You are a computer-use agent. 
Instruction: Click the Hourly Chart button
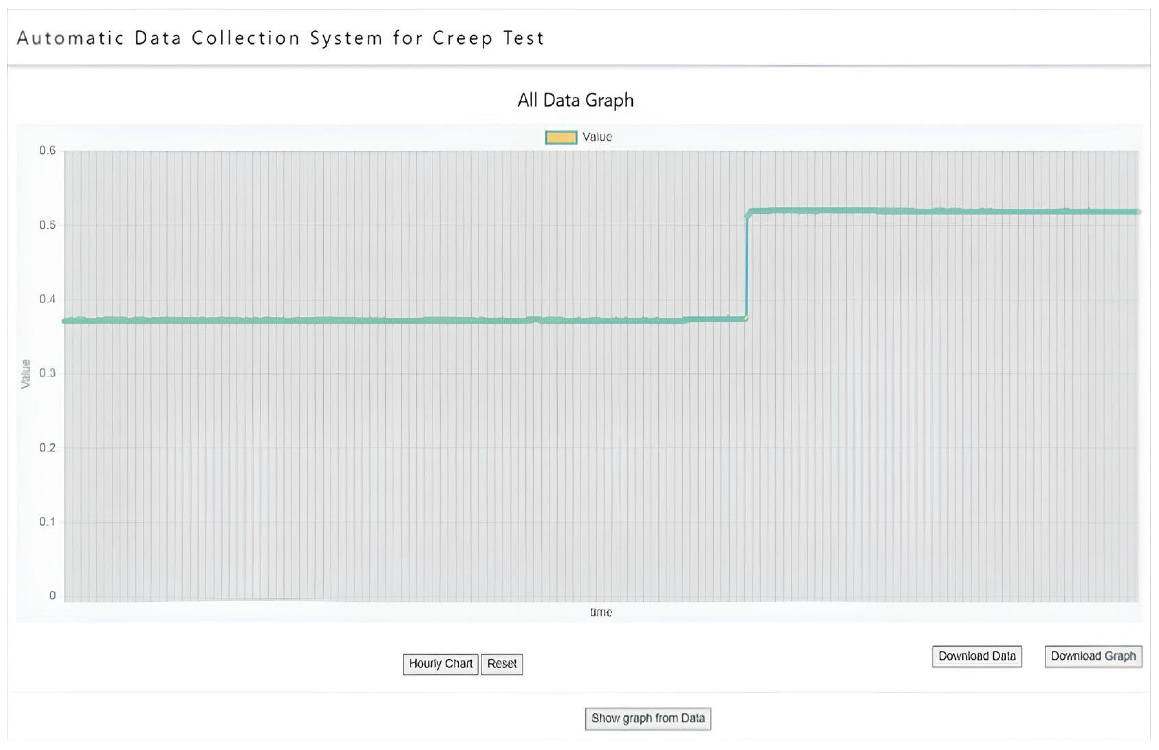(x=440, y=664)
